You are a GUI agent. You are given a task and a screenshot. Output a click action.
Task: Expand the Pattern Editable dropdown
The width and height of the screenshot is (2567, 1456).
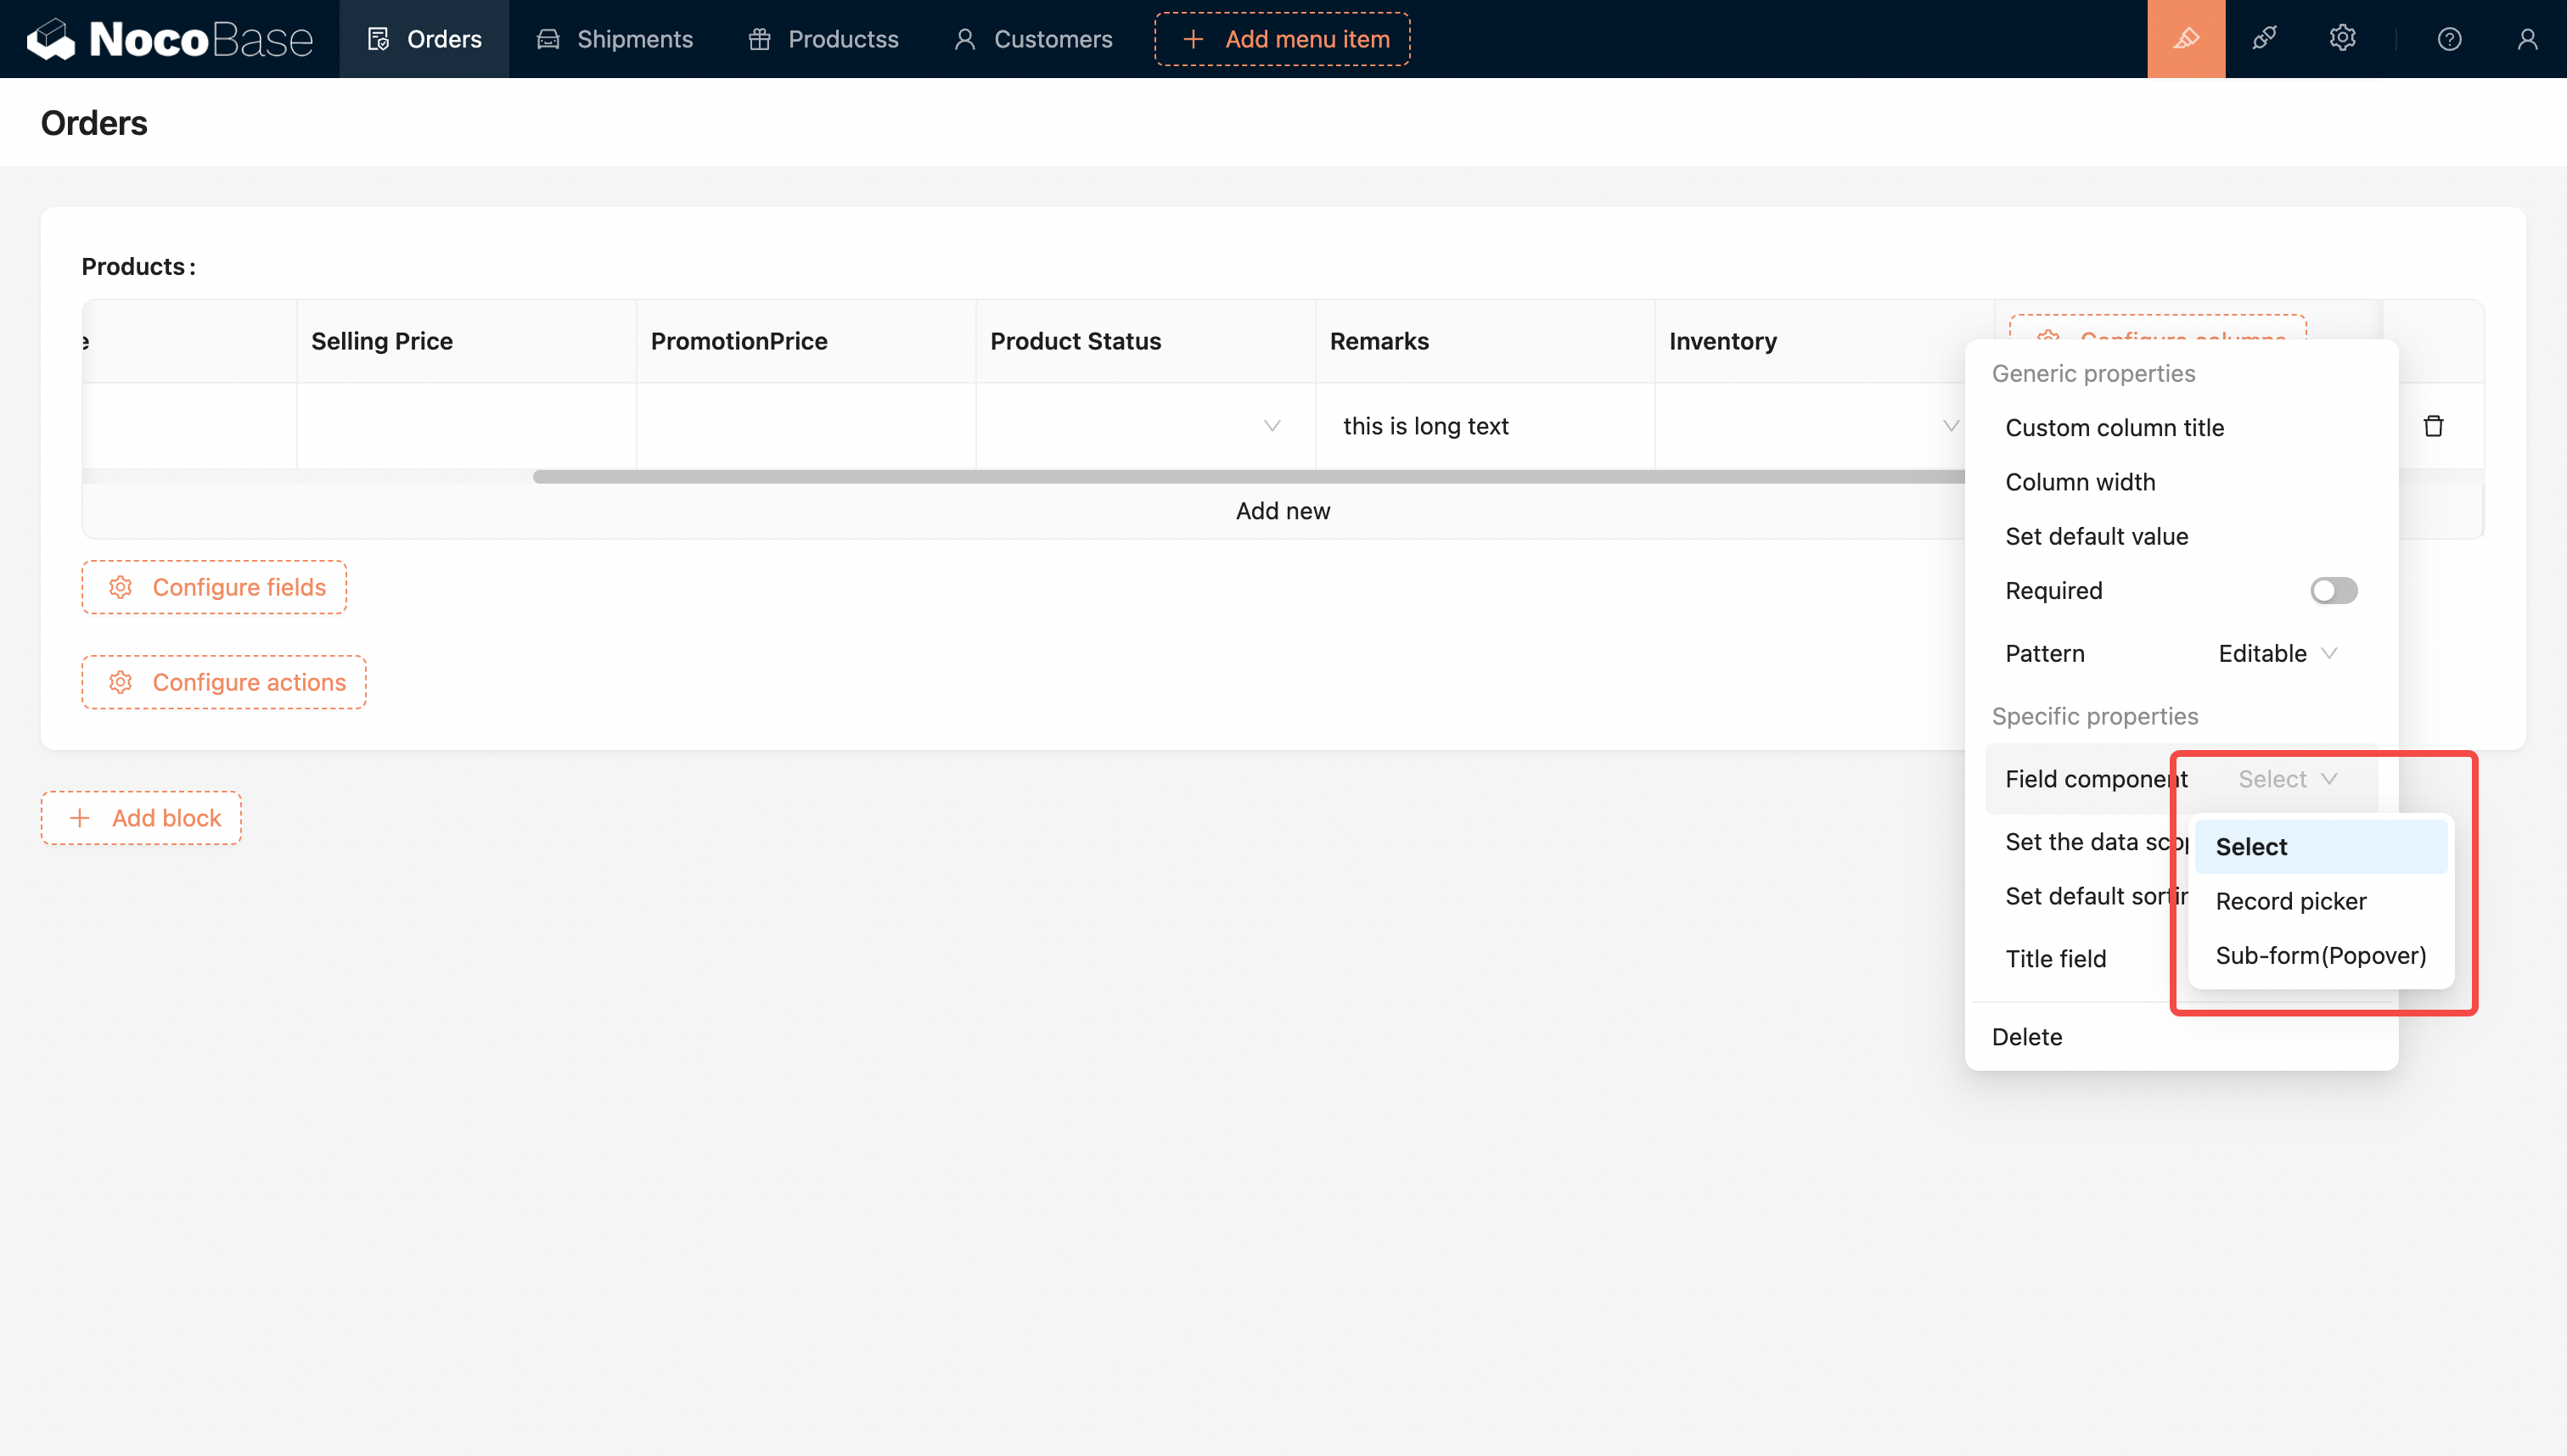(x=2277, y=654)
